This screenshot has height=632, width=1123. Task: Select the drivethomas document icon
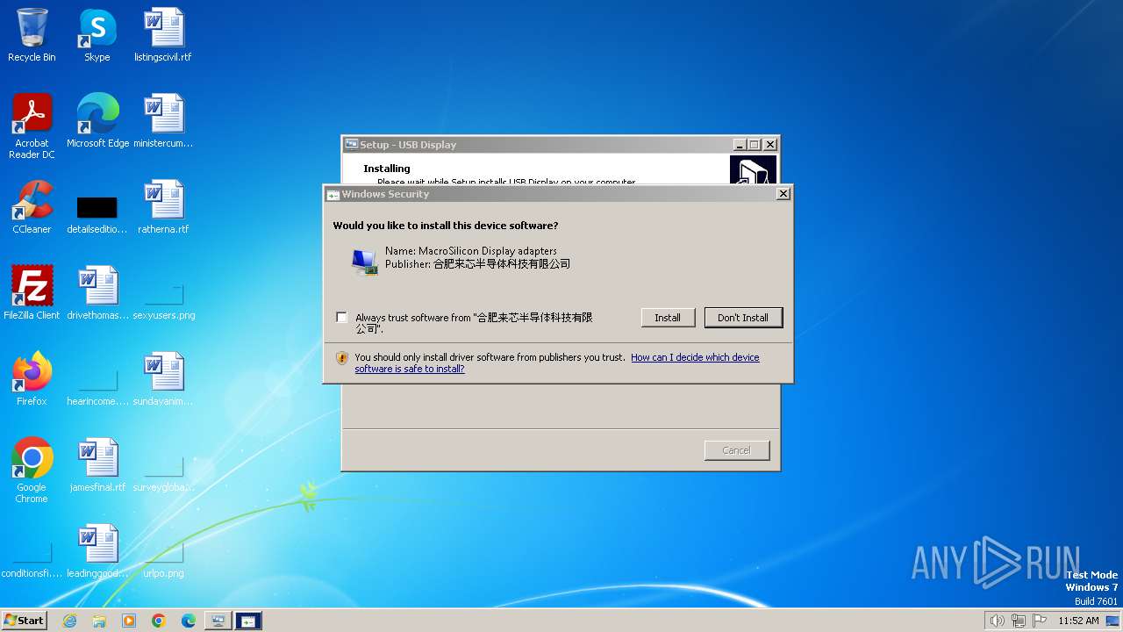click(97, 293)
